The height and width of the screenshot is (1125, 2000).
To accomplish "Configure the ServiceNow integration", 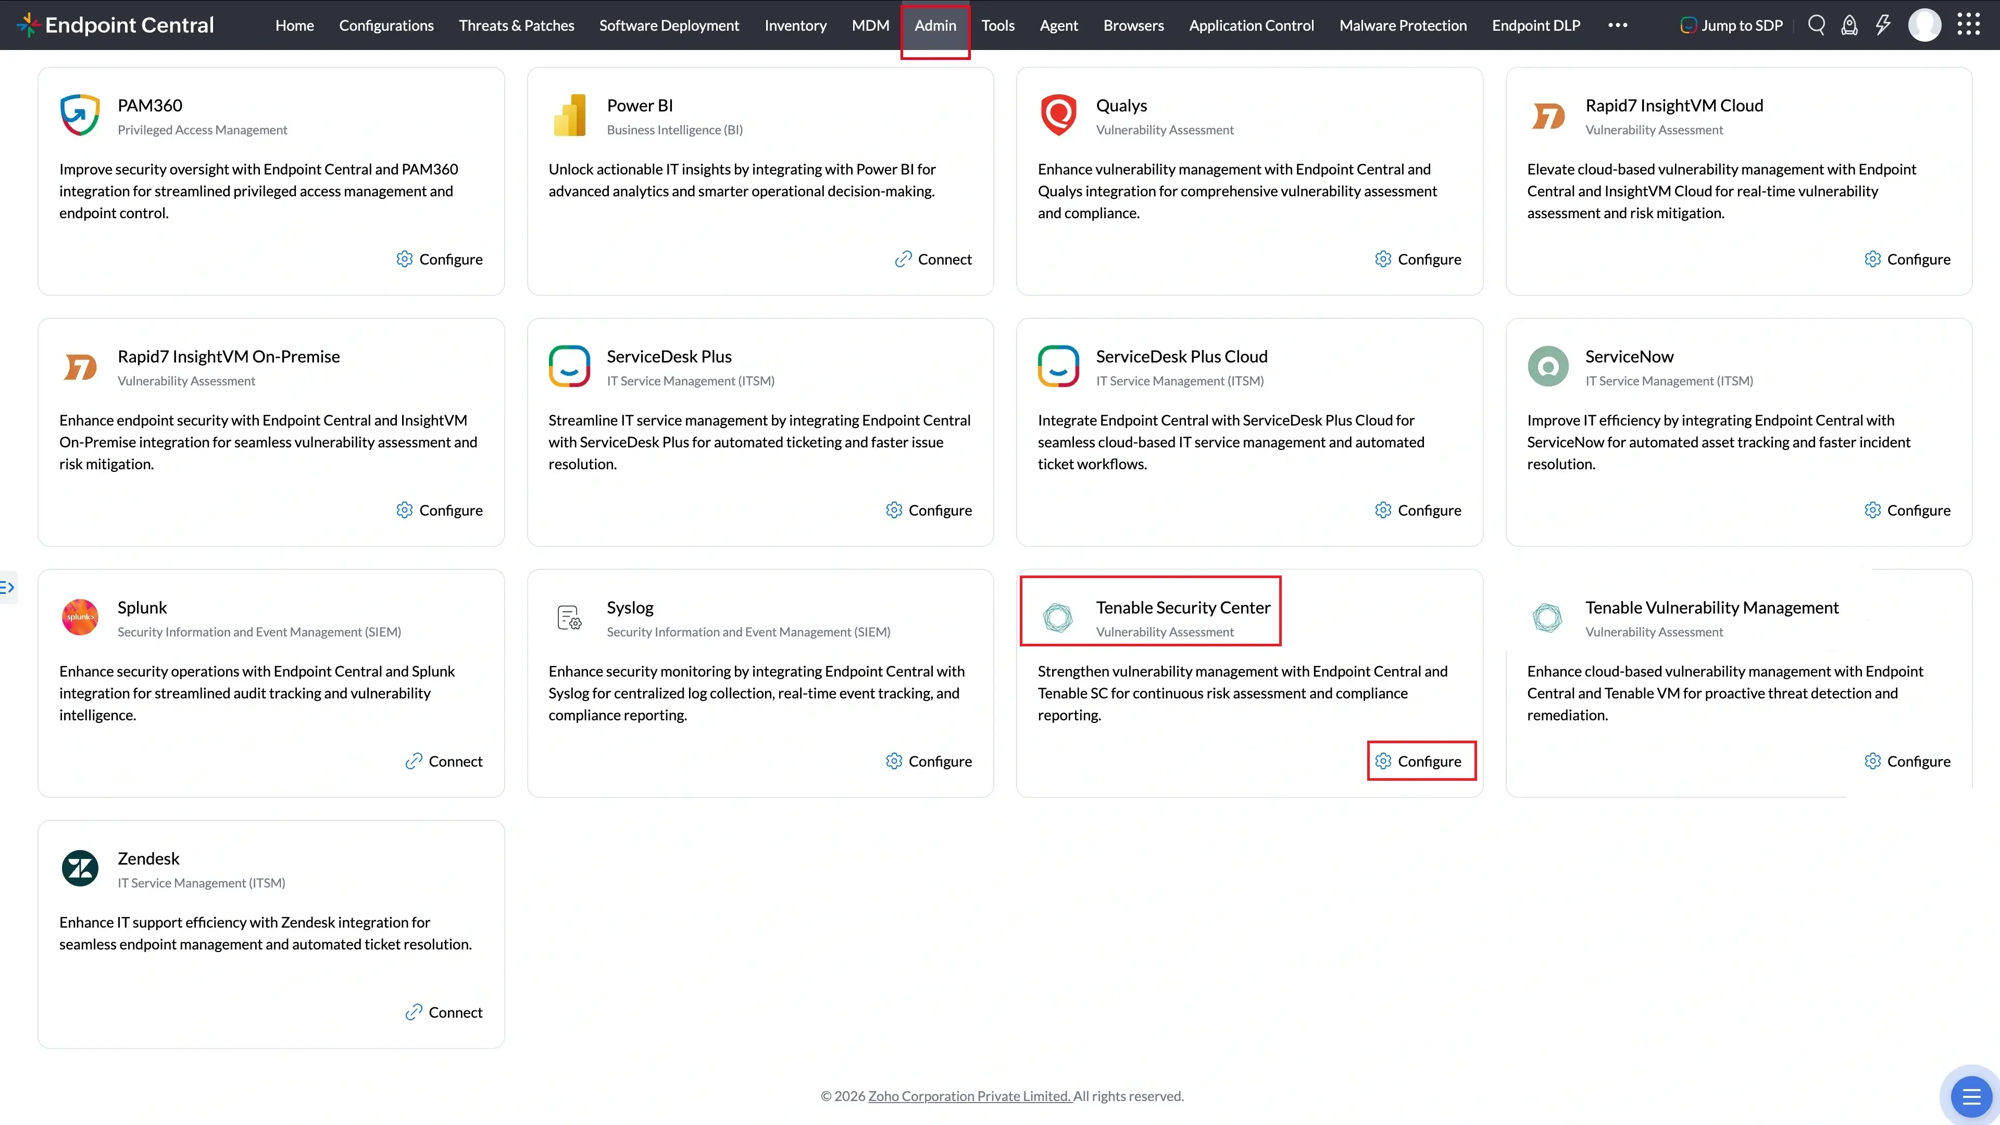I will point(1908,510).
